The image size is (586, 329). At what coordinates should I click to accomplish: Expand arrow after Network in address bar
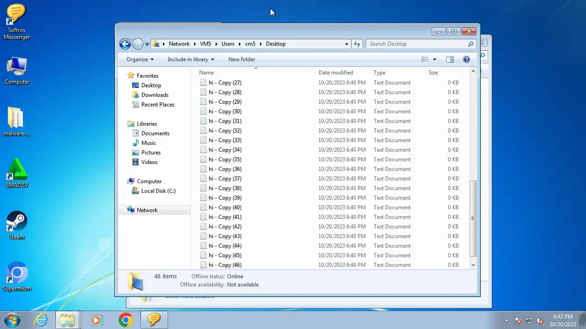pos(195,44)
